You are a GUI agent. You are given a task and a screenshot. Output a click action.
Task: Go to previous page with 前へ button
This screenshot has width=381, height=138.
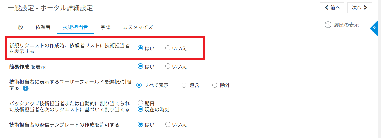pyautogui.click(x=332, y=8)
